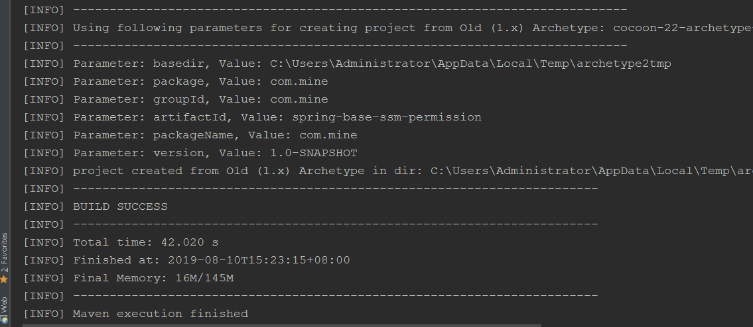Click the console horizontal scrollbar thumb

279,325
